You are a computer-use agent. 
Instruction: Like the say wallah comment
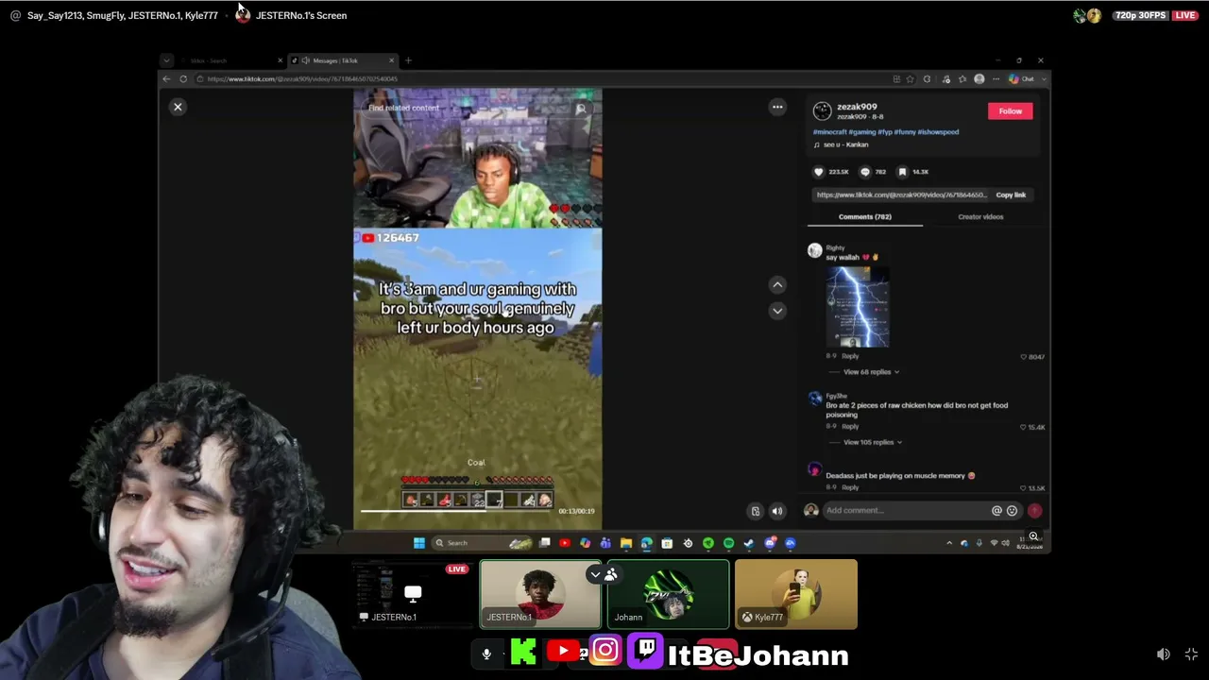(1024, 357)
